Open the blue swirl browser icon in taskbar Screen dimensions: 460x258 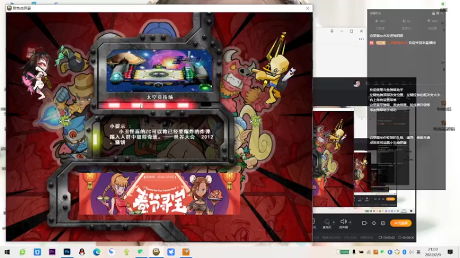pyautogui.click(x=112, y=252)
